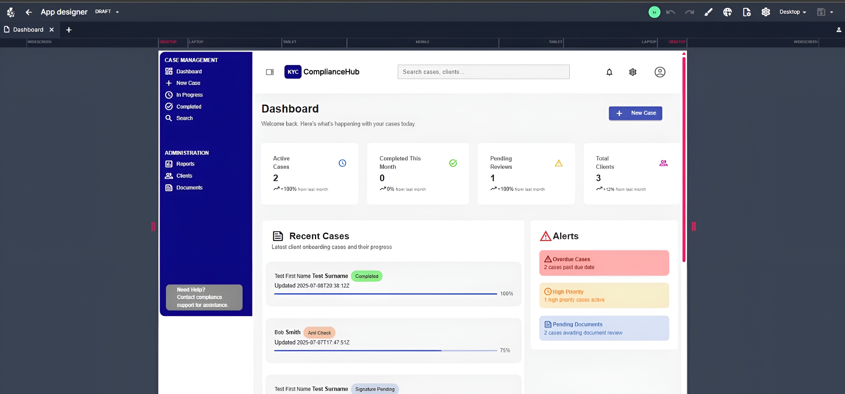Open the Desktop viewport dropdown
The image size is (845, 394).
coord(792,12)
